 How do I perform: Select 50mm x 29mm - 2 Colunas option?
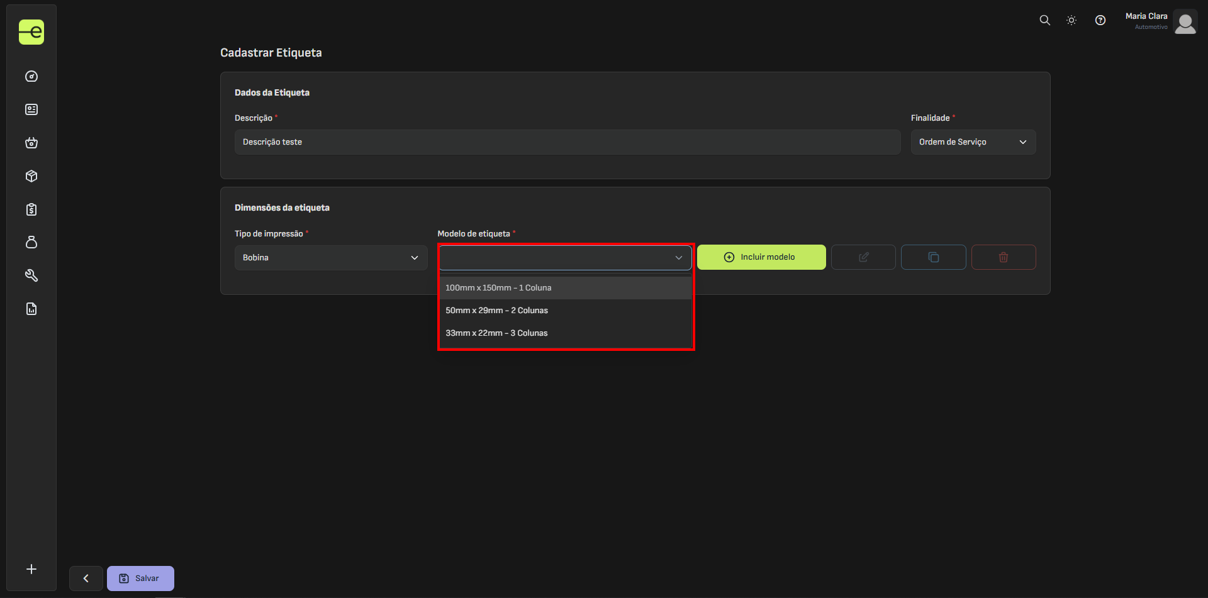tap(565, 311)
